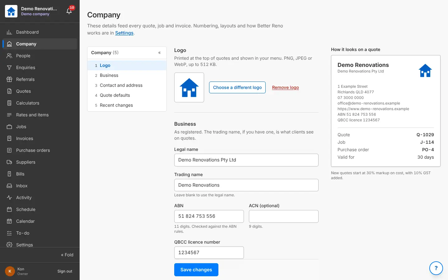Click the Invoices icon
The height and width of the screenshot is (280, 448).
point(9,138)
